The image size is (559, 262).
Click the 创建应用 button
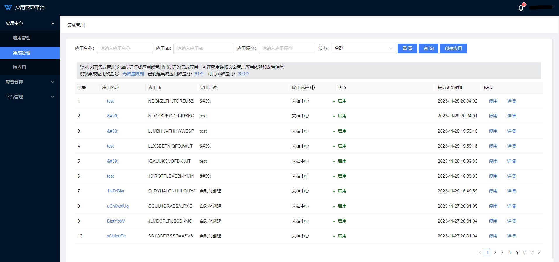453,48
